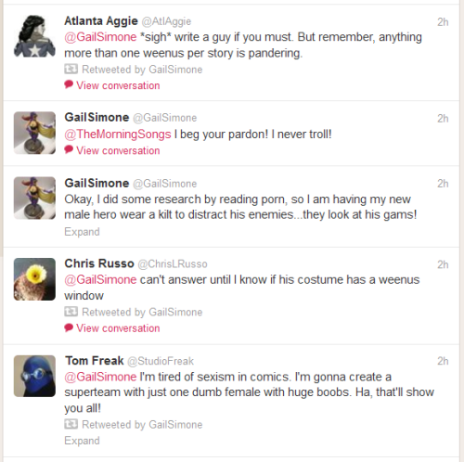The image size is (464, 462).
Task: Open @GailSimone mention in Tom Freak's tweet
Action: click(x=100, y=377)
